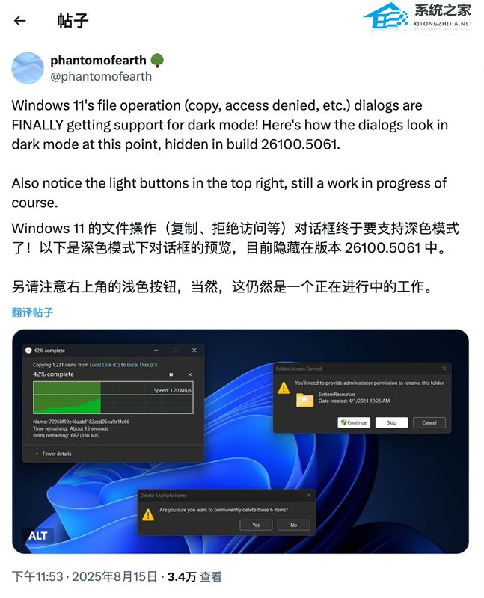Click the SystemResources folder icon
The height and width of the screenshot is (598, 484).
pos(304,400)
